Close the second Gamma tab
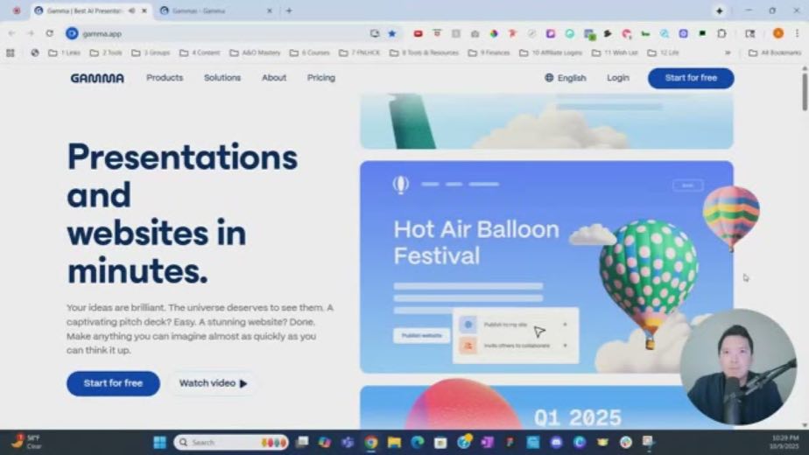Screen dimensions: 809x455 pyautogui.click(x=270, y=10)
